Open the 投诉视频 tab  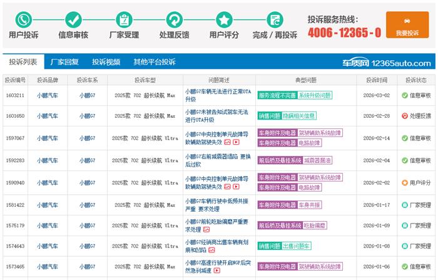(x=106, y=62)
